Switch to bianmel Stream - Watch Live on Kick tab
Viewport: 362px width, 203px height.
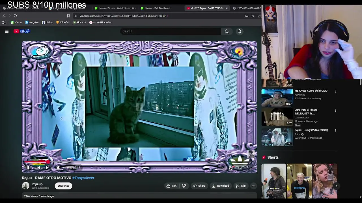coord(115,8)
